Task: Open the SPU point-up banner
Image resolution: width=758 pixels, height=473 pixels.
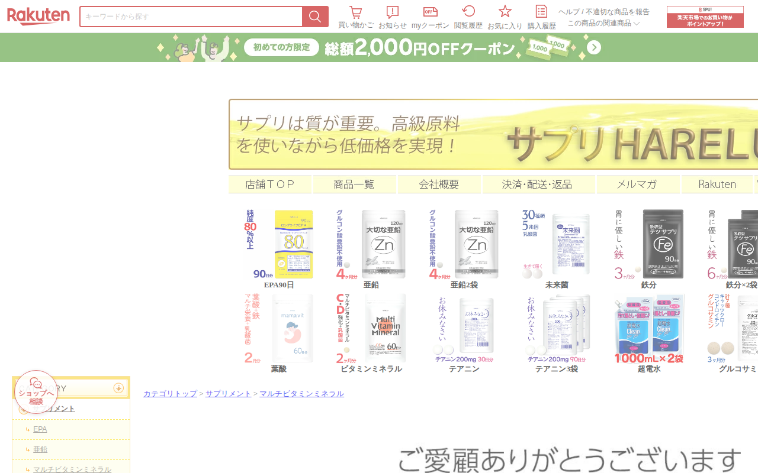Action: pyautogui.click(x=705, y=17)
